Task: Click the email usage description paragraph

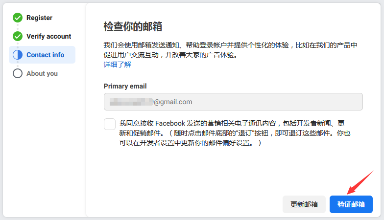Action: coord(230,50)
